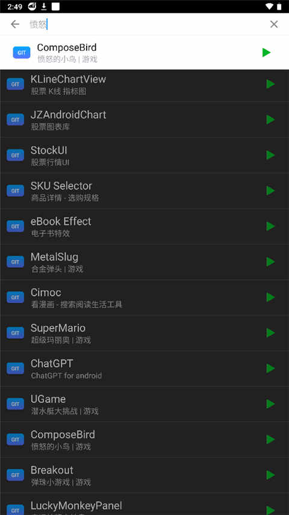
Task: Tap the GIT icon beside eBook Effect
Action: tap(16, 226)
